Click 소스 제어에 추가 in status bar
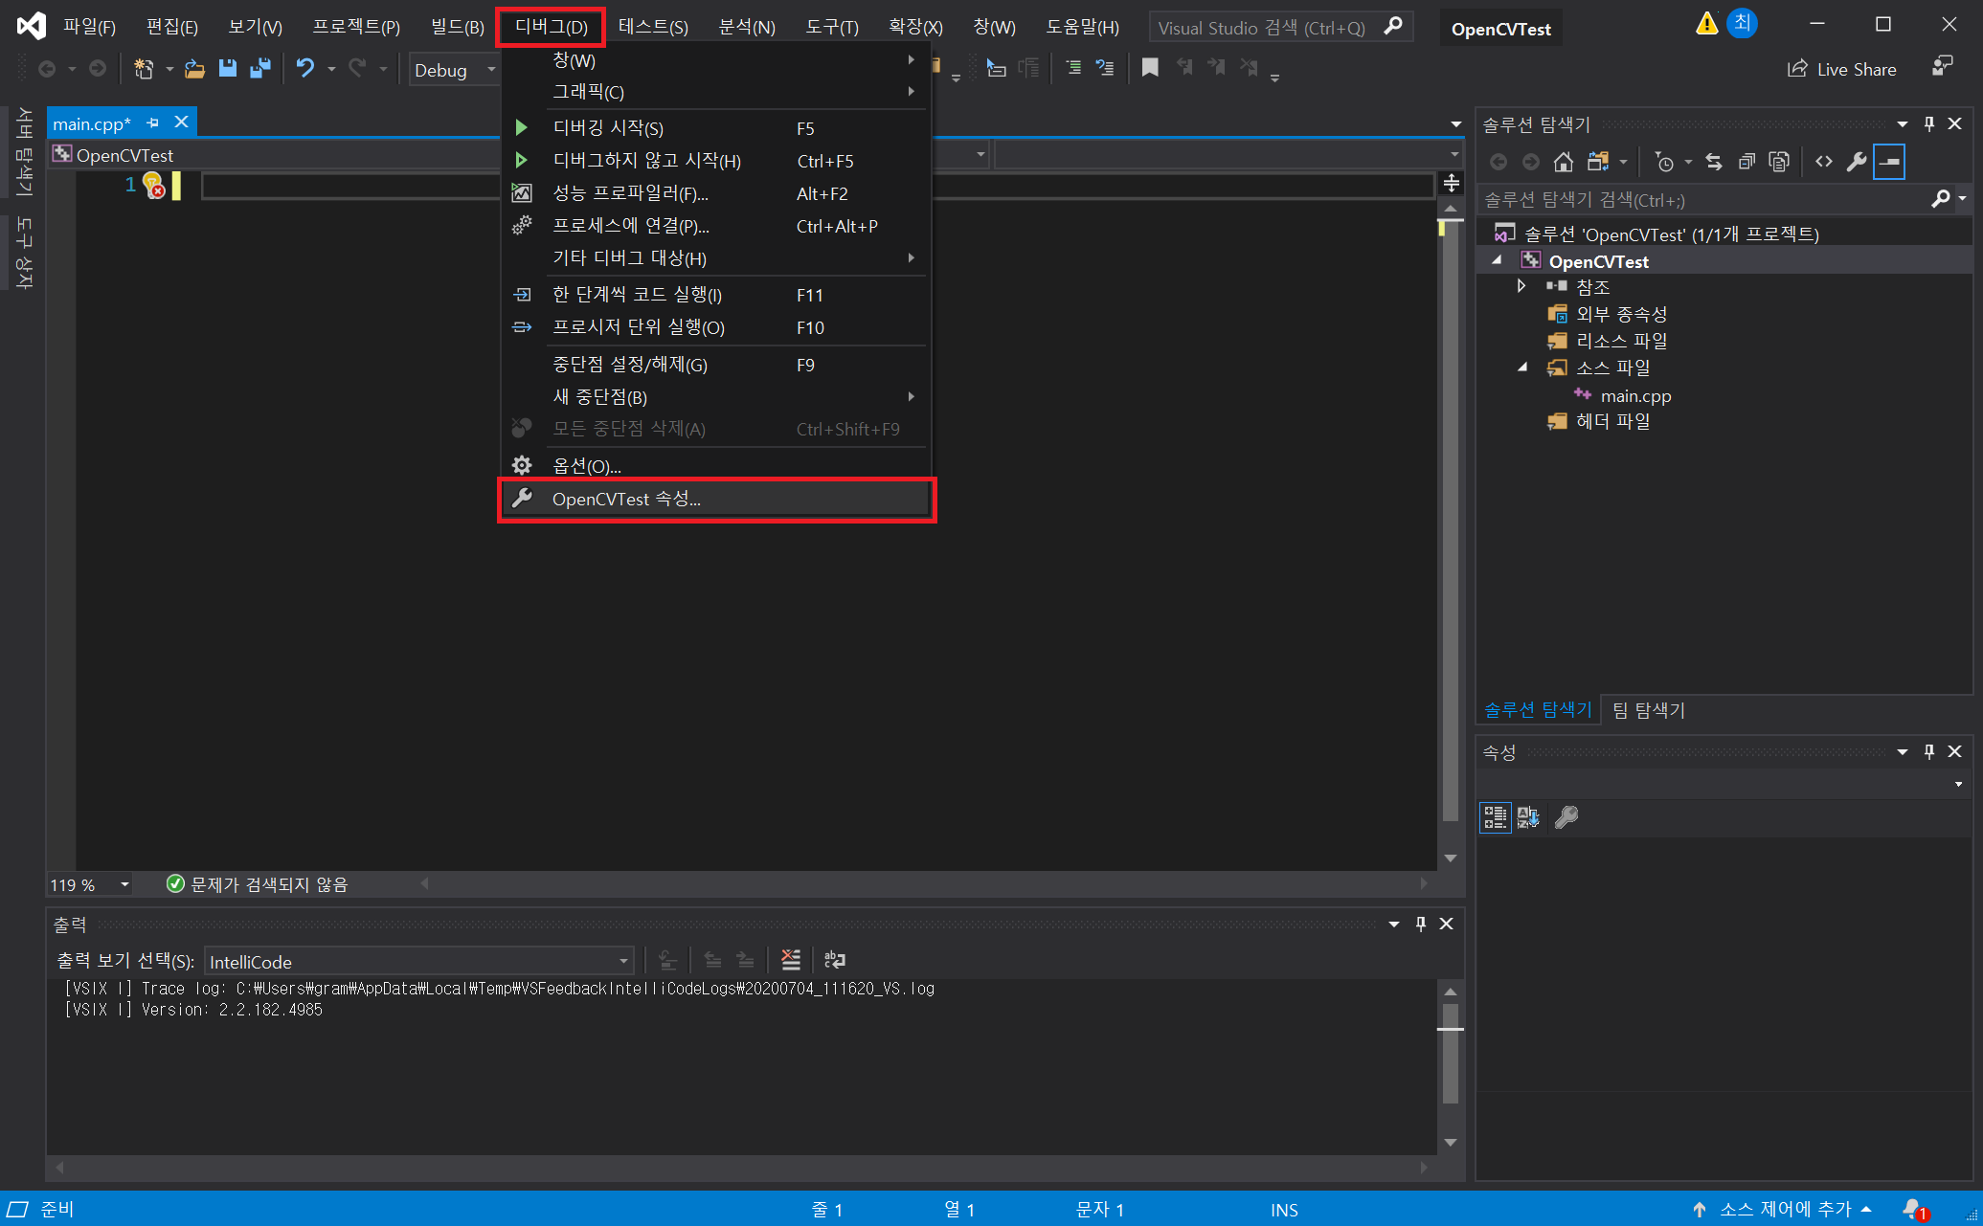Screen dimensions: 1983x1226 [x=1785, y=1209]
